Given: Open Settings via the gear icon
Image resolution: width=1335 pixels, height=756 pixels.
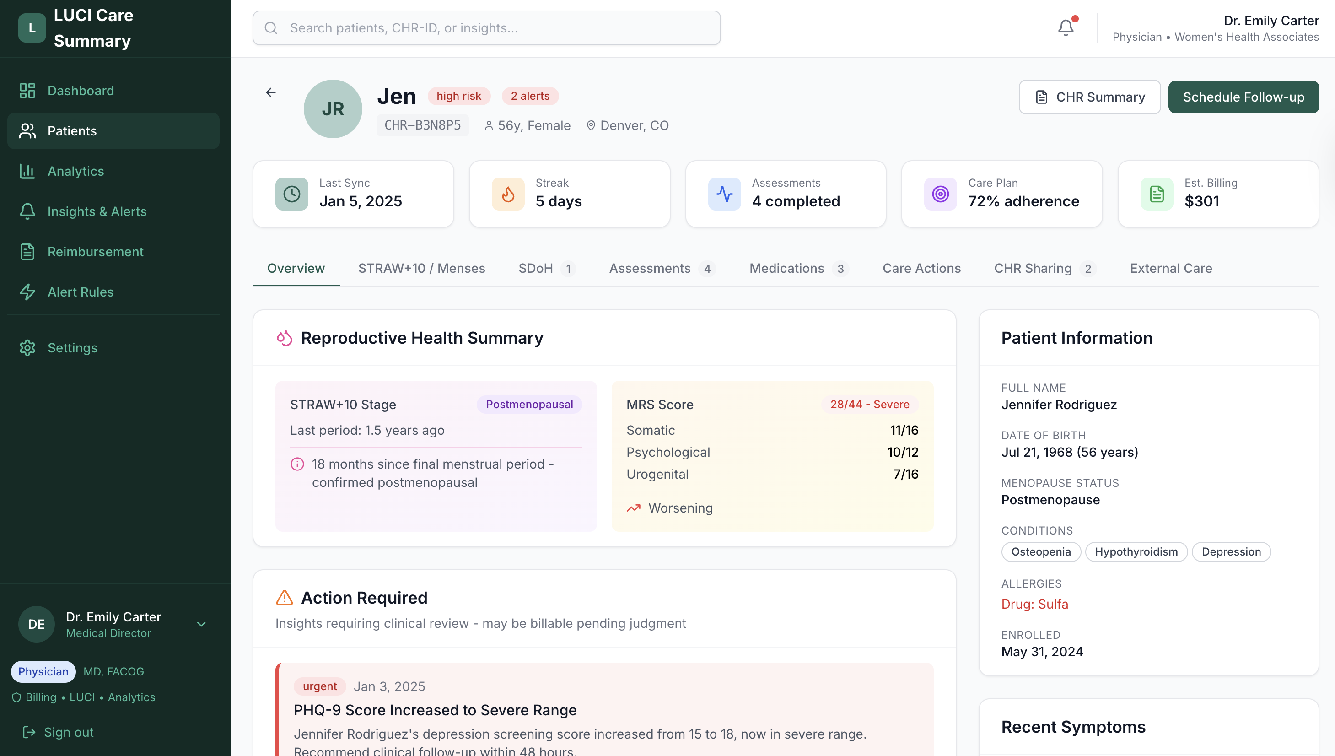Looking at the screenshot, I should tap(27, 348).
